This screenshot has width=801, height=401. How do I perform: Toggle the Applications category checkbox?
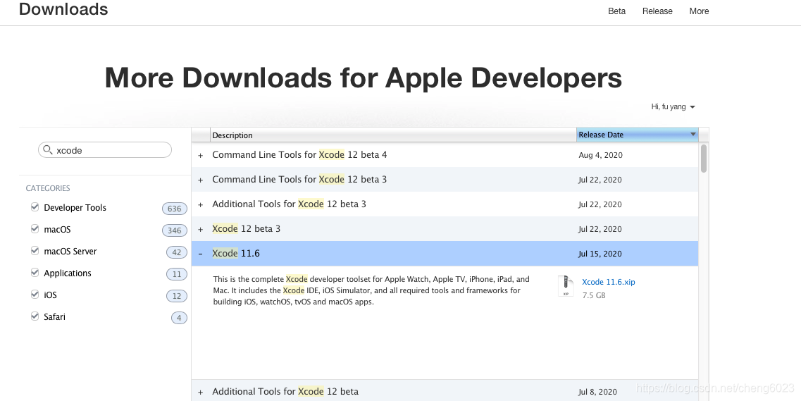point(35,272)
